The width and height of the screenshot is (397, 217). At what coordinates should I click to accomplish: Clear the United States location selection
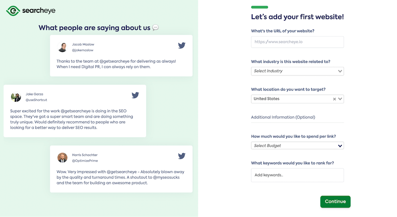click(334, 99)
